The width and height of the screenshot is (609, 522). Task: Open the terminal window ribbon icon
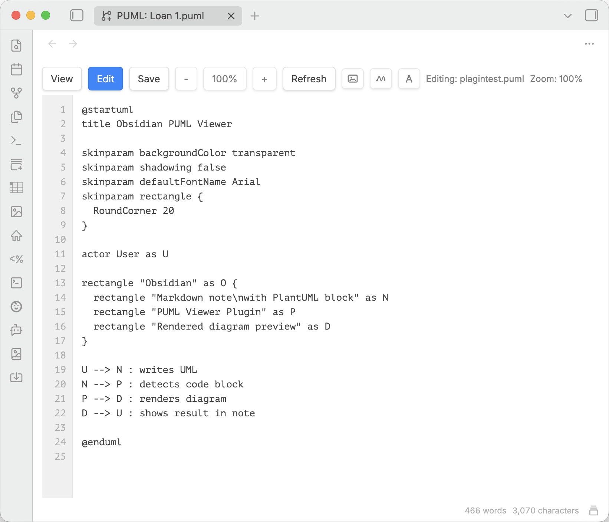(16, 283)
